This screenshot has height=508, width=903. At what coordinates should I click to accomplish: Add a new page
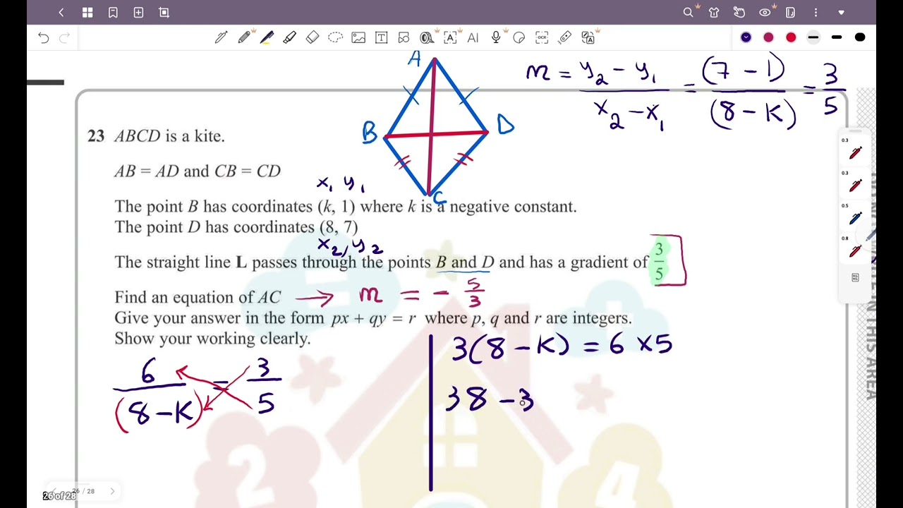[x=138, y=12]
